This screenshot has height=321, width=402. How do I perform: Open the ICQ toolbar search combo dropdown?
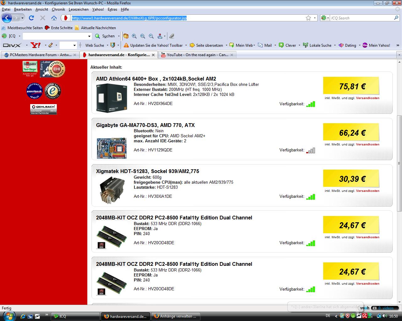[x=89, y=36]
